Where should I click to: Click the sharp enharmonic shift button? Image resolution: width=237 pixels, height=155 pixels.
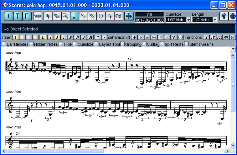[x=160, y=38]
